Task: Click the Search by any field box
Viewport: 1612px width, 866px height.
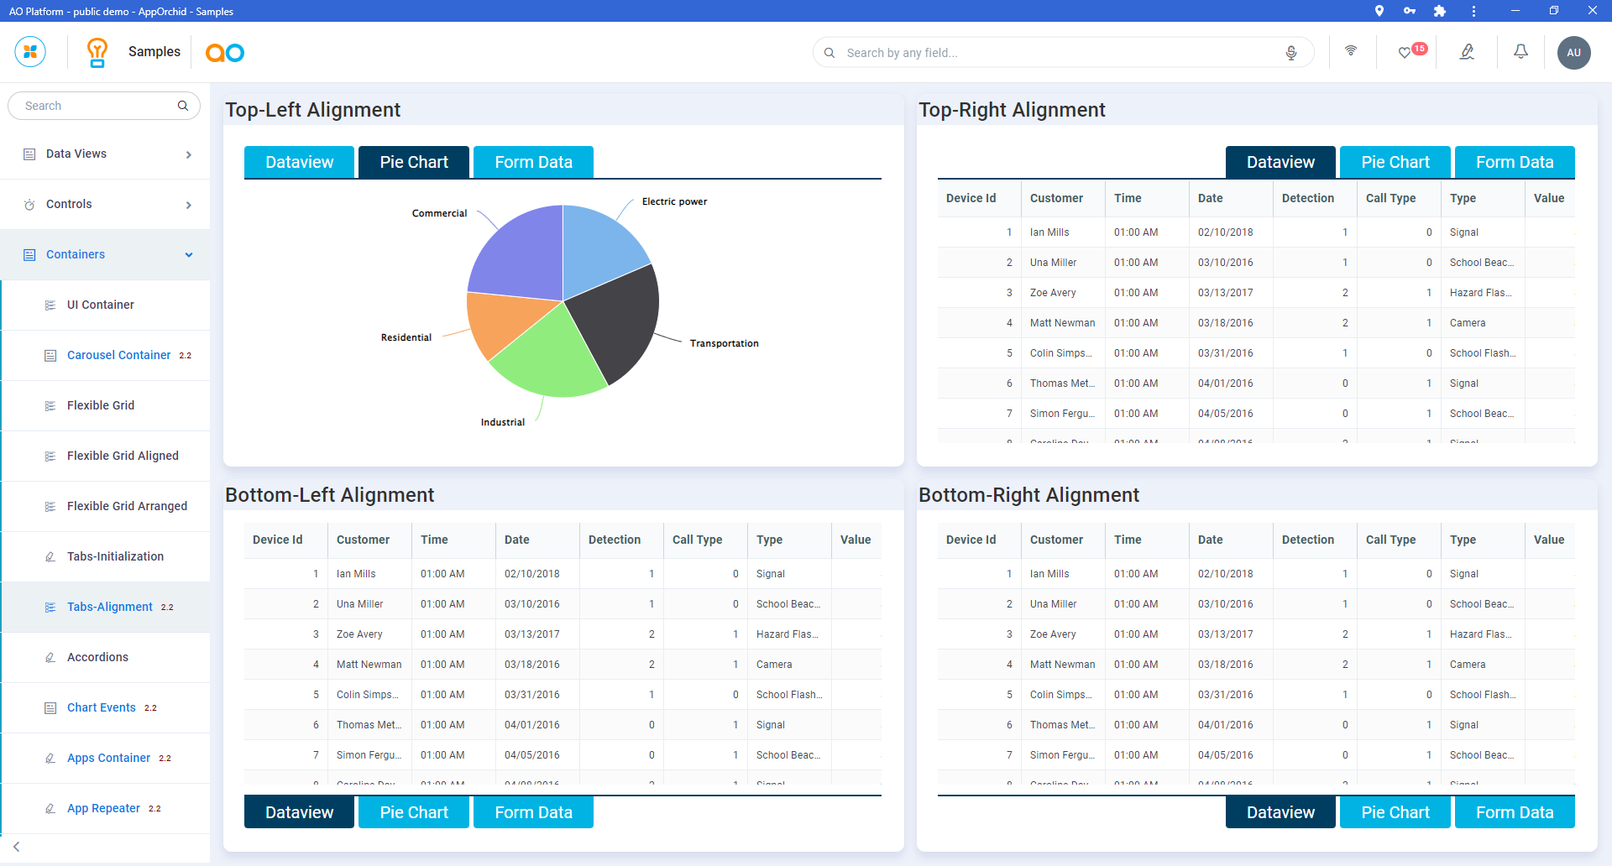Action: pos(1058,53)
